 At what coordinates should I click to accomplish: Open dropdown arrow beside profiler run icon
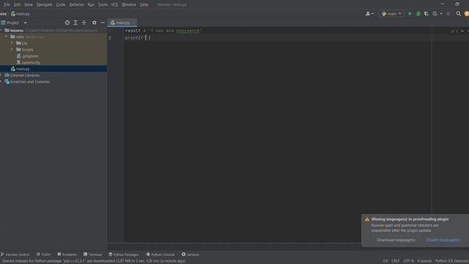[x=441, y=14]
